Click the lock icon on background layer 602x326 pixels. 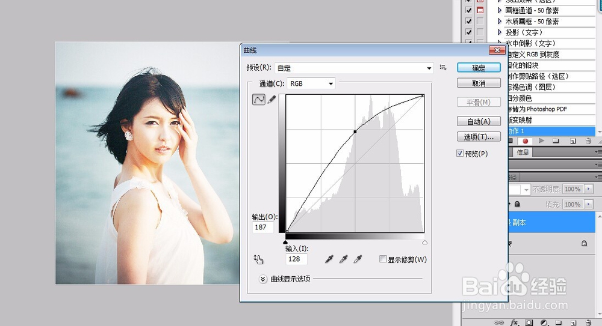[584, 243]
